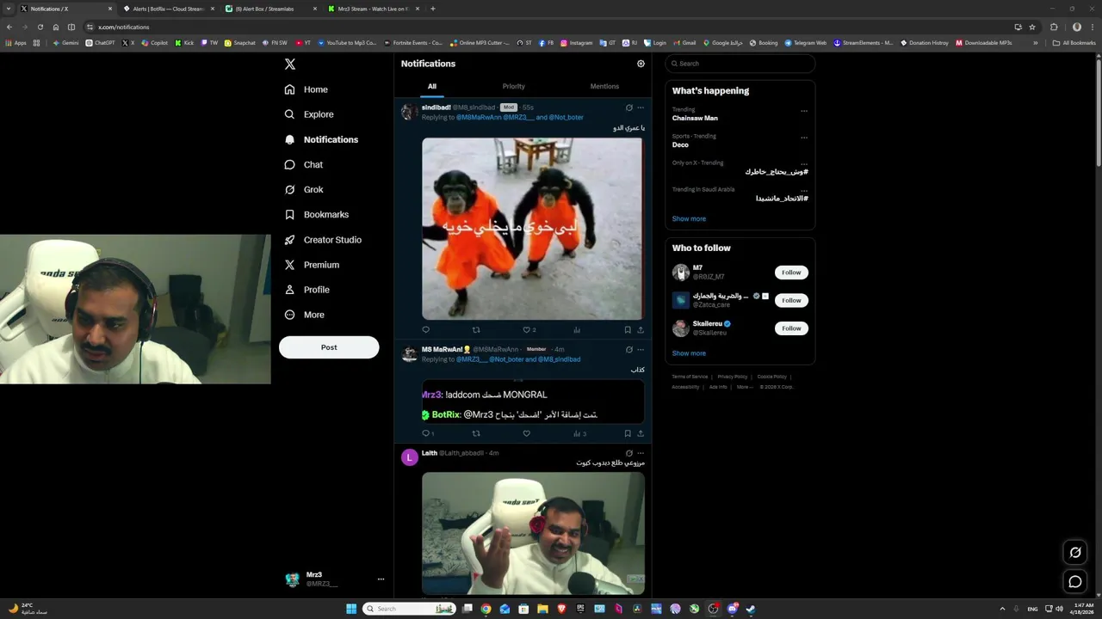Open more options on sindibad's post

coord(641,107)
